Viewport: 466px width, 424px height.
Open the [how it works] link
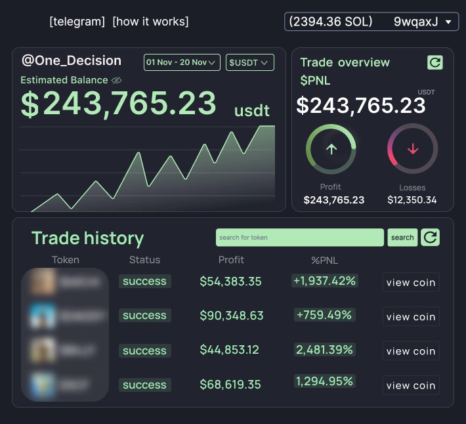click(x=151, y=22)
